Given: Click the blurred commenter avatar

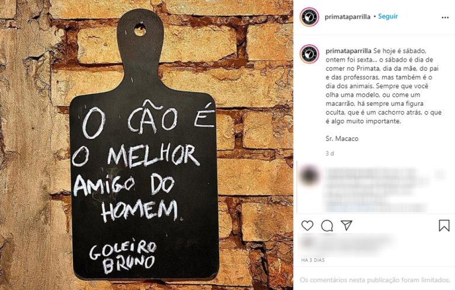Looking at the screenshot, I should point(309,175).
